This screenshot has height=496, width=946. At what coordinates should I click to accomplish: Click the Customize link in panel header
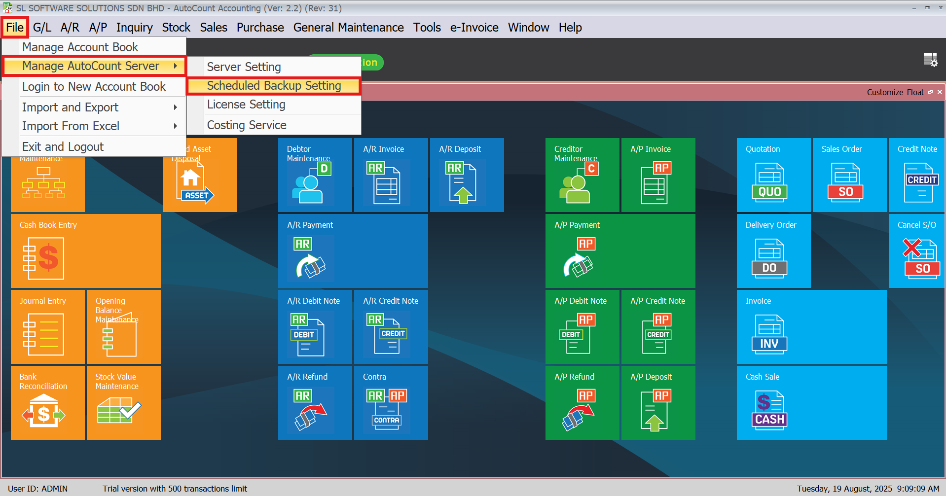885,92
